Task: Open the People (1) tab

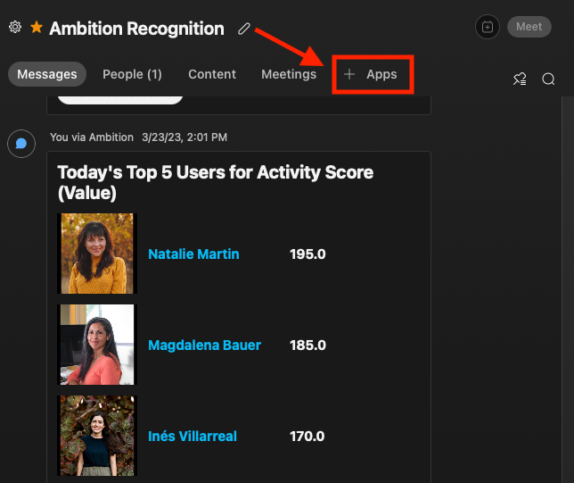Action: (x=132, y=74)
